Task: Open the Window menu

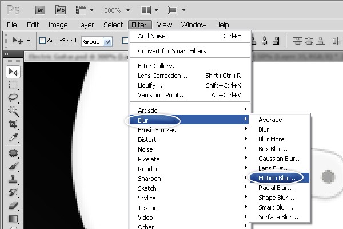Action: tap(194, 25)
